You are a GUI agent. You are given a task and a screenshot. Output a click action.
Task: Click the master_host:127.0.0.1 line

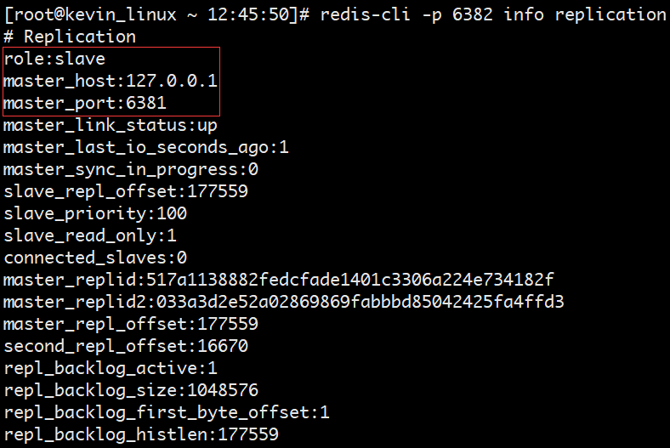pos(111,81)
